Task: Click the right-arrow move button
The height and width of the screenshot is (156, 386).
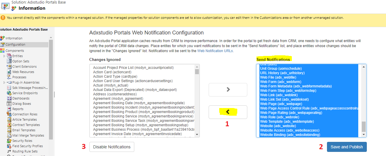Action: click(228, 90)
